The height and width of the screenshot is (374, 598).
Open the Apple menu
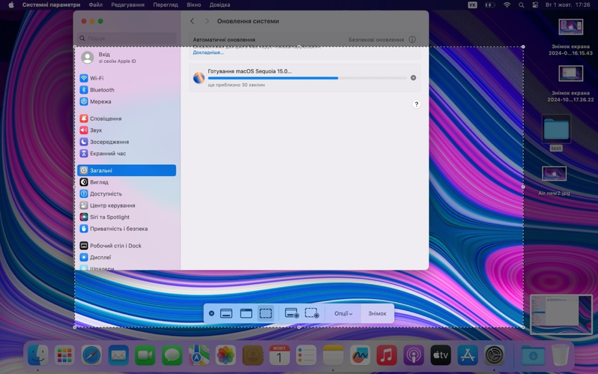11,5
